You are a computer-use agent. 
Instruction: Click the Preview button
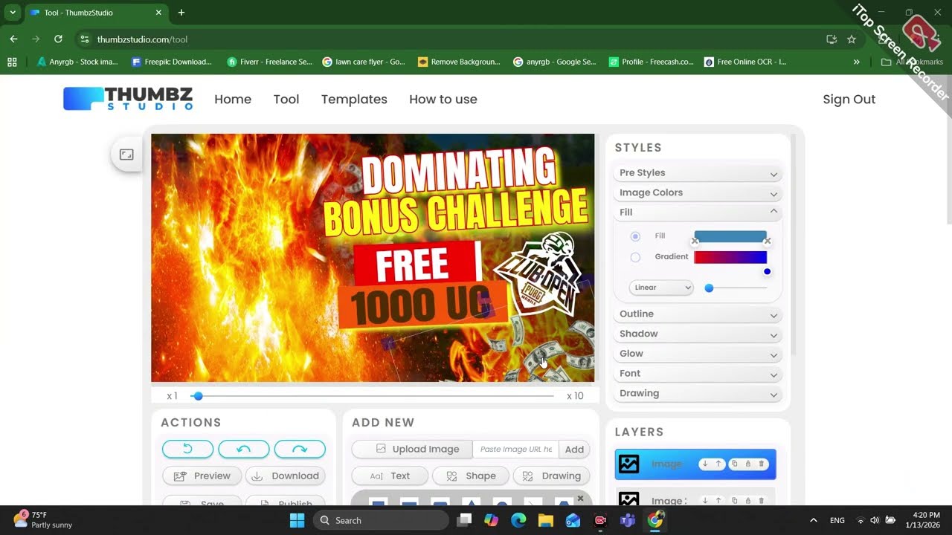[x=202, y=476]
